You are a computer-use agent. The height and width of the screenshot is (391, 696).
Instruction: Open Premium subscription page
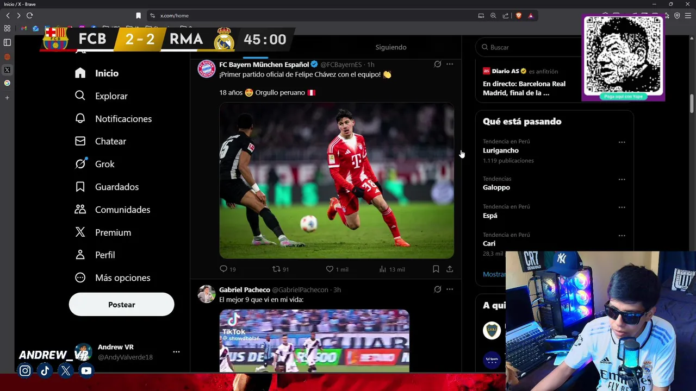click(x=103, y=232)
